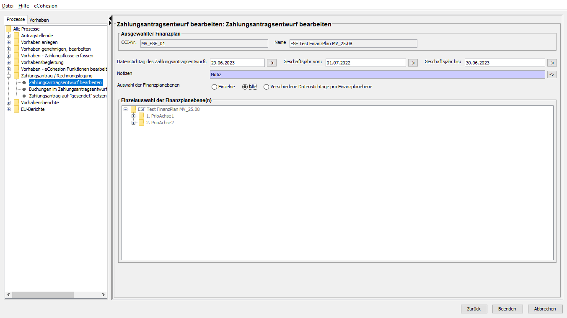
Task: Select the Alle radio button
Action: pyautogui.click(x=245, y=87)
